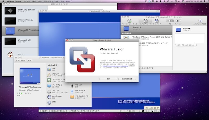Viewport: 209px width, 120px height.
Task: Click the VMware Fusion menu bar status icon
Action: (146, 1)
